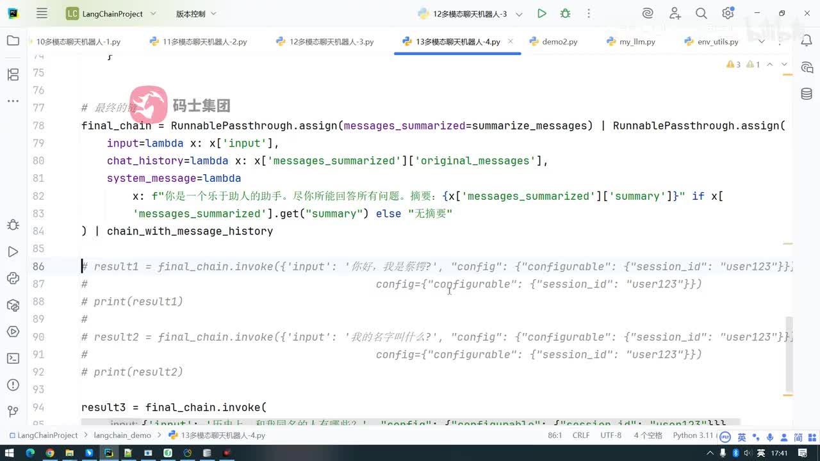Run the current configuration with the green play button
The width and height of the screenshot is (820, 461).
coord(542,13)
